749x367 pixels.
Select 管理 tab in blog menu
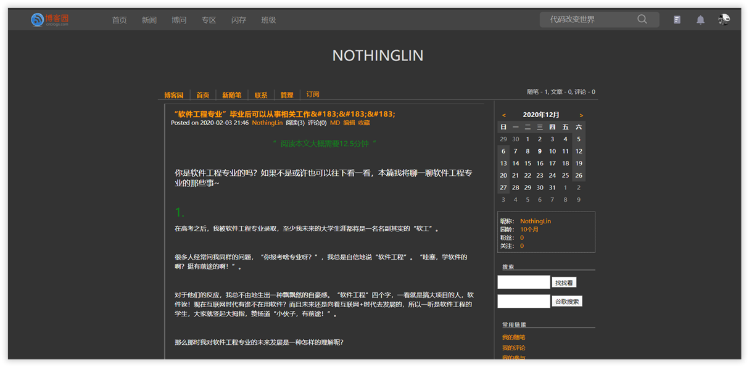click(x=287, y=95)
